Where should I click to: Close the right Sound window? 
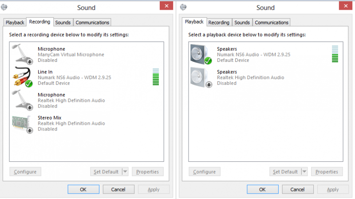345,6
